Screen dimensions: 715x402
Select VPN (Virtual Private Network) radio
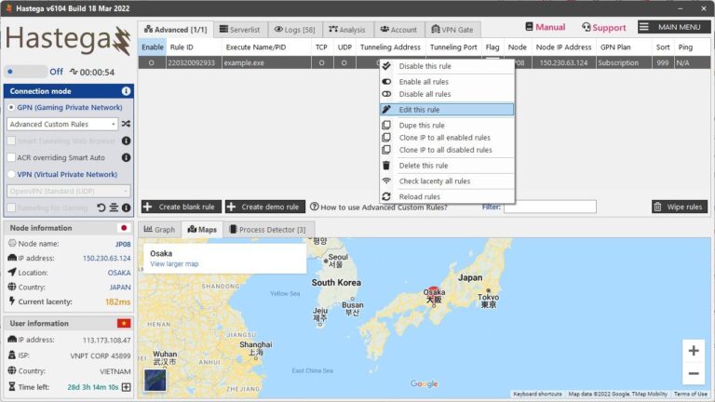click(x=11, y=174)
